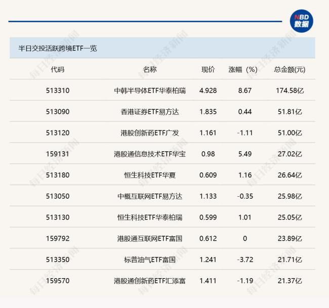Click price value 0.609

pyautogui.click(x=208, y=175)
